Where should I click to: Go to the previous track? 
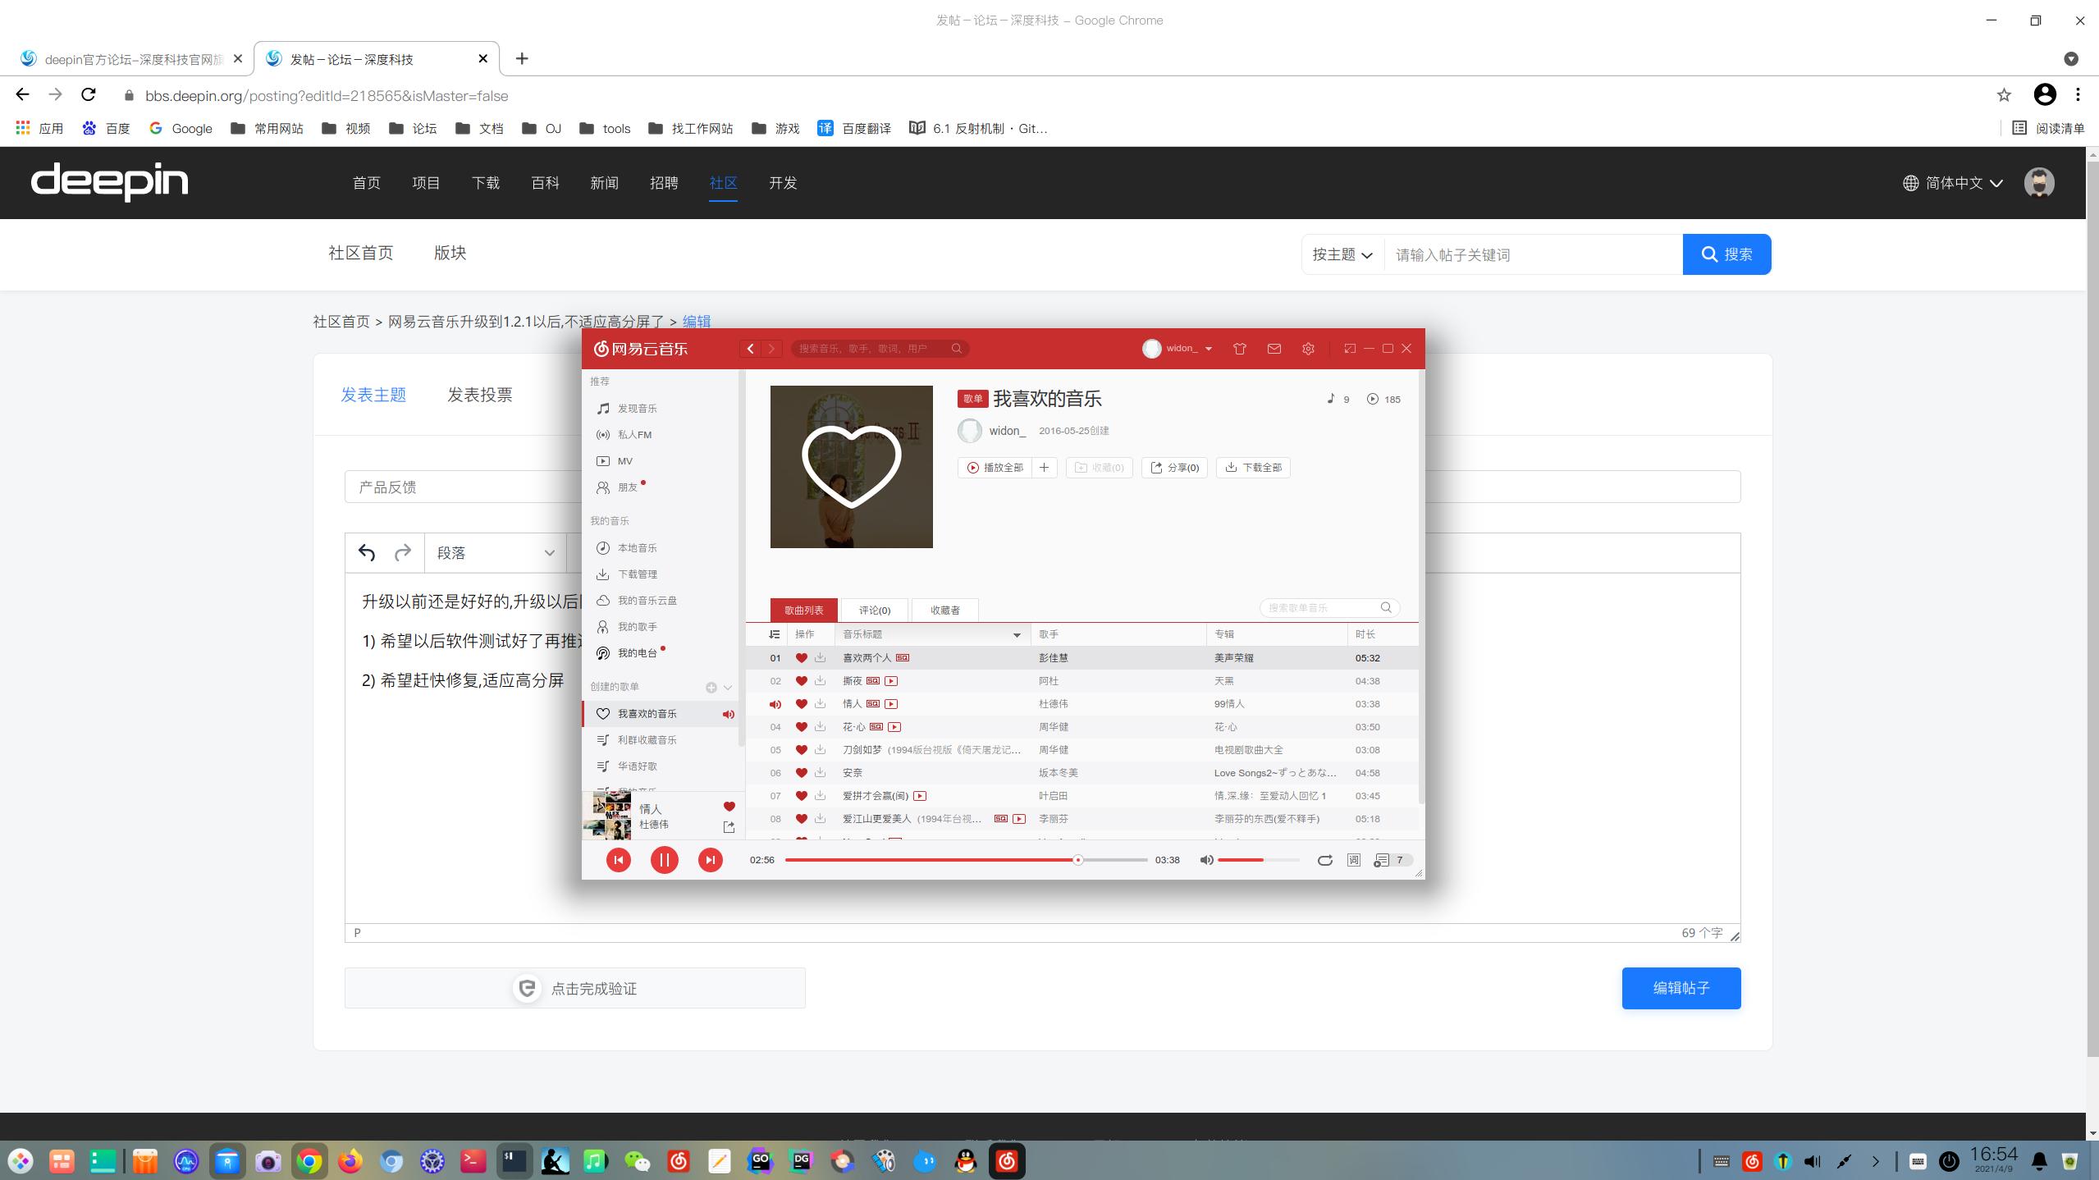pyautogui.click(x=618, y=860)
